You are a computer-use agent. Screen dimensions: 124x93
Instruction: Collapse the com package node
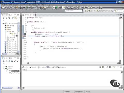(8, 32)
